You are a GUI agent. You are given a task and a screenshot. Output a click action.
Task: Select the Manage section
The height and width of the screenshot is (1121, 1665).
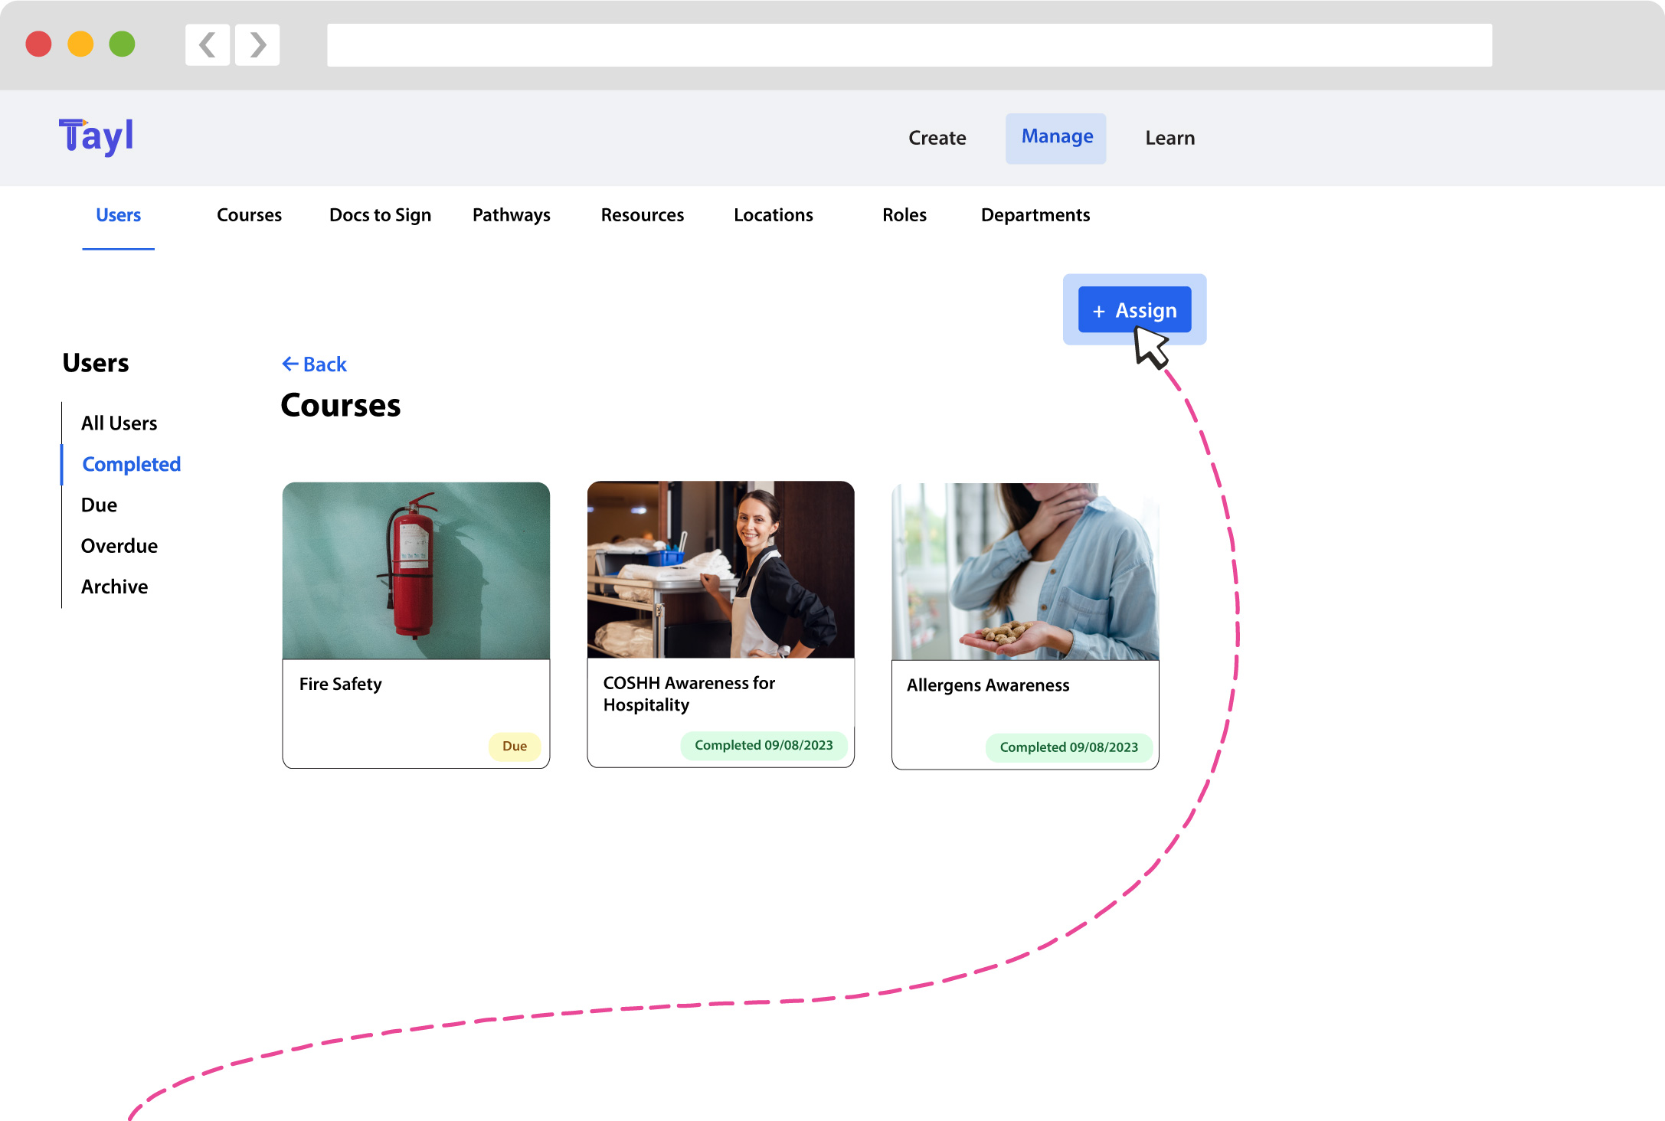pyautogui.click(x=1056, y=137)
